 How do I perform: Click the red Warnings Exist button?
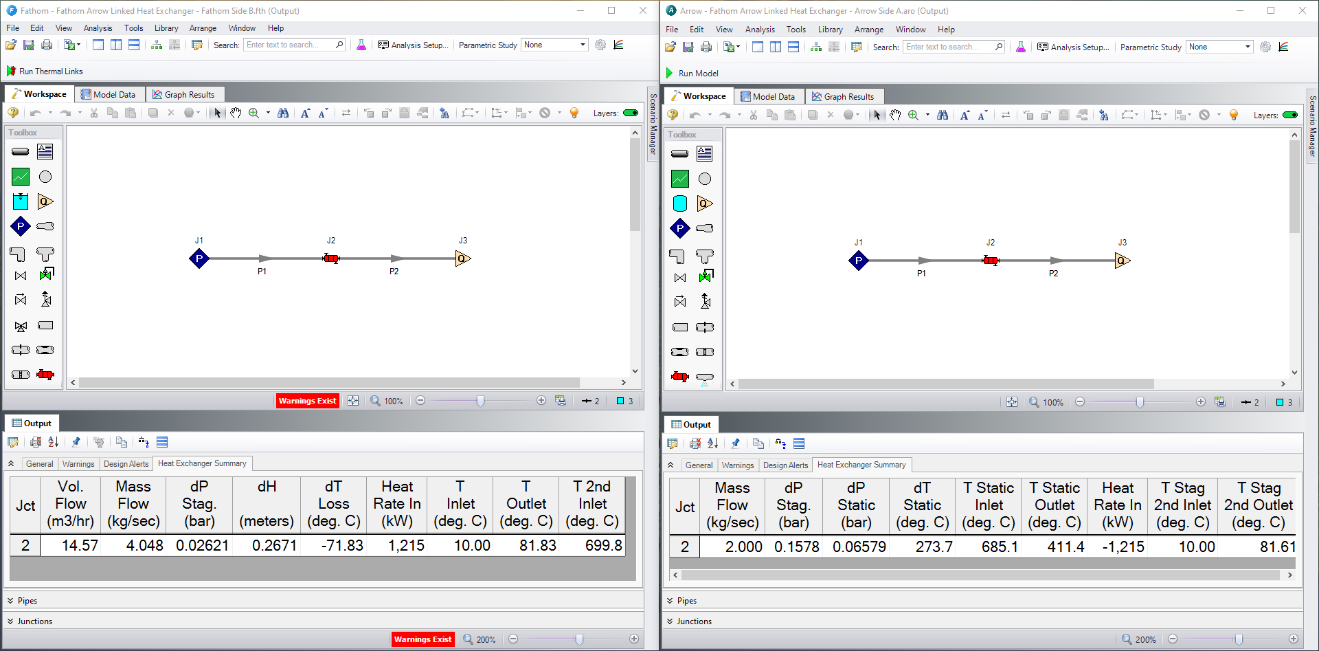click(x=307, y=400)
